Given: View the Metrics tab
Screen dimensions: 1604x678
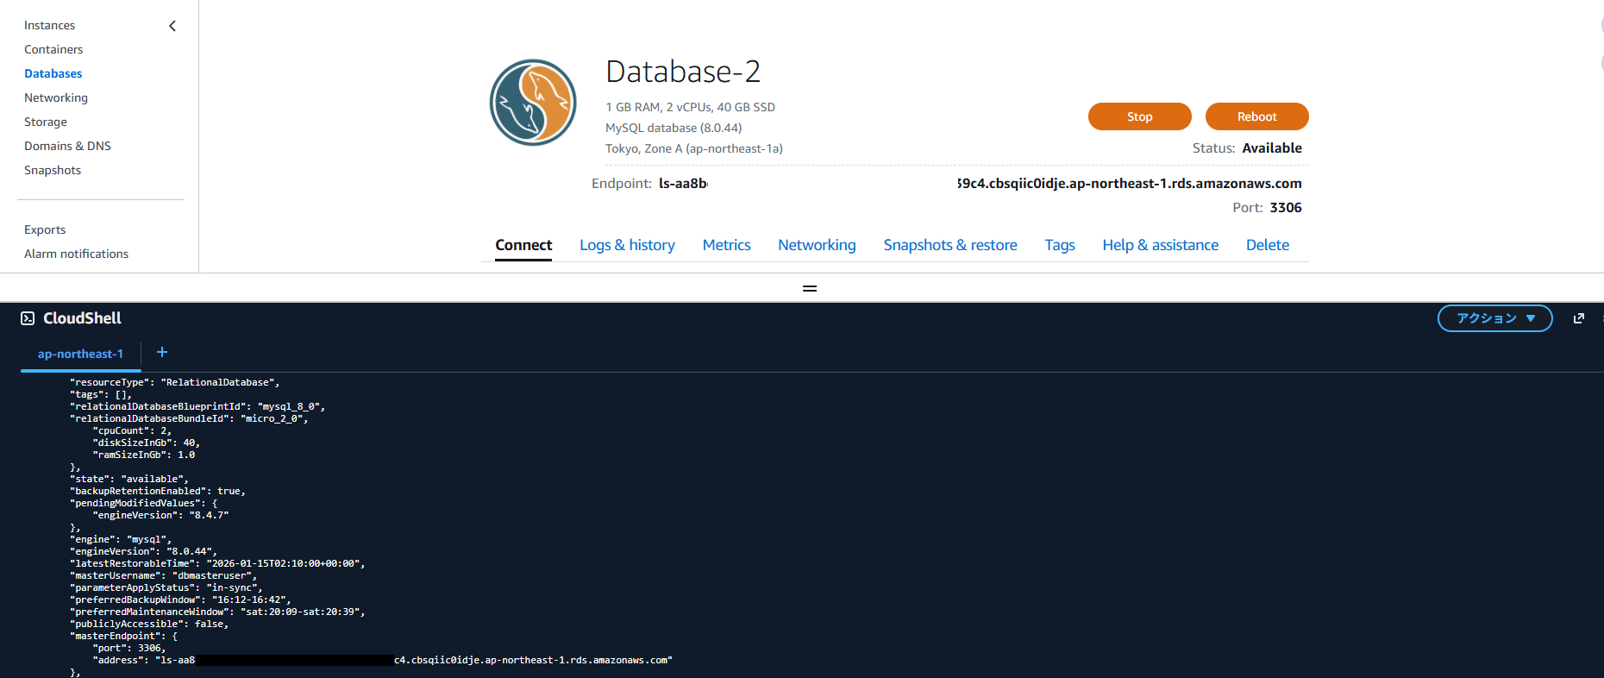Looking at the screenshot, I should point(726,245).
